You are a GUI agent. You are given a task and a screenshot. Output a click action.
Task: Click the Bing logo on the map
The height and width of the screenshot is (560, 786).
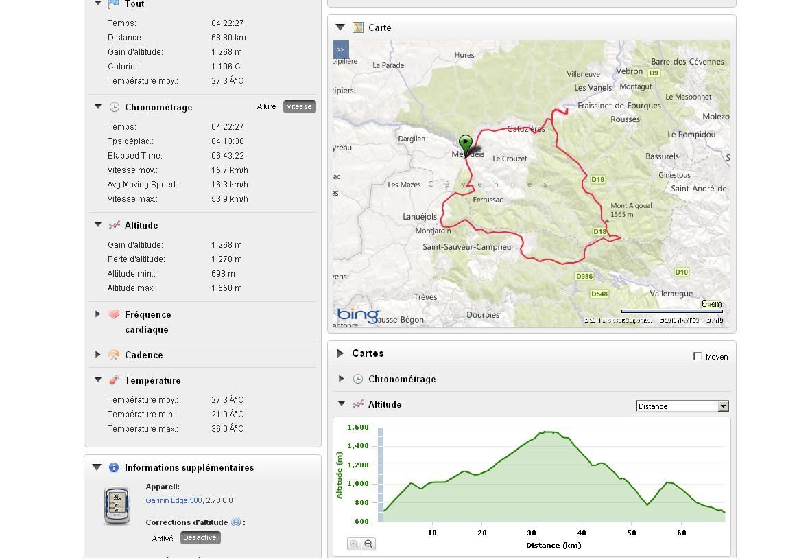pos(357,315)
